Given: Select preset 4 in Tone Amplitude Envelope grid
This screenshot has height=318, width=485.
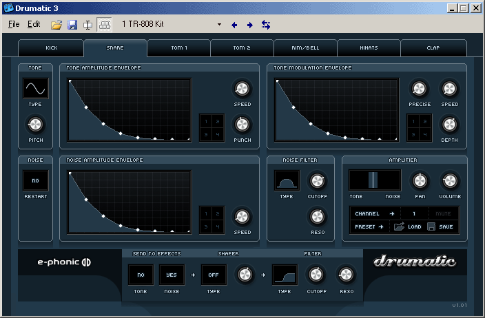Looking at the screenshot, I should (x=218, y=134).
